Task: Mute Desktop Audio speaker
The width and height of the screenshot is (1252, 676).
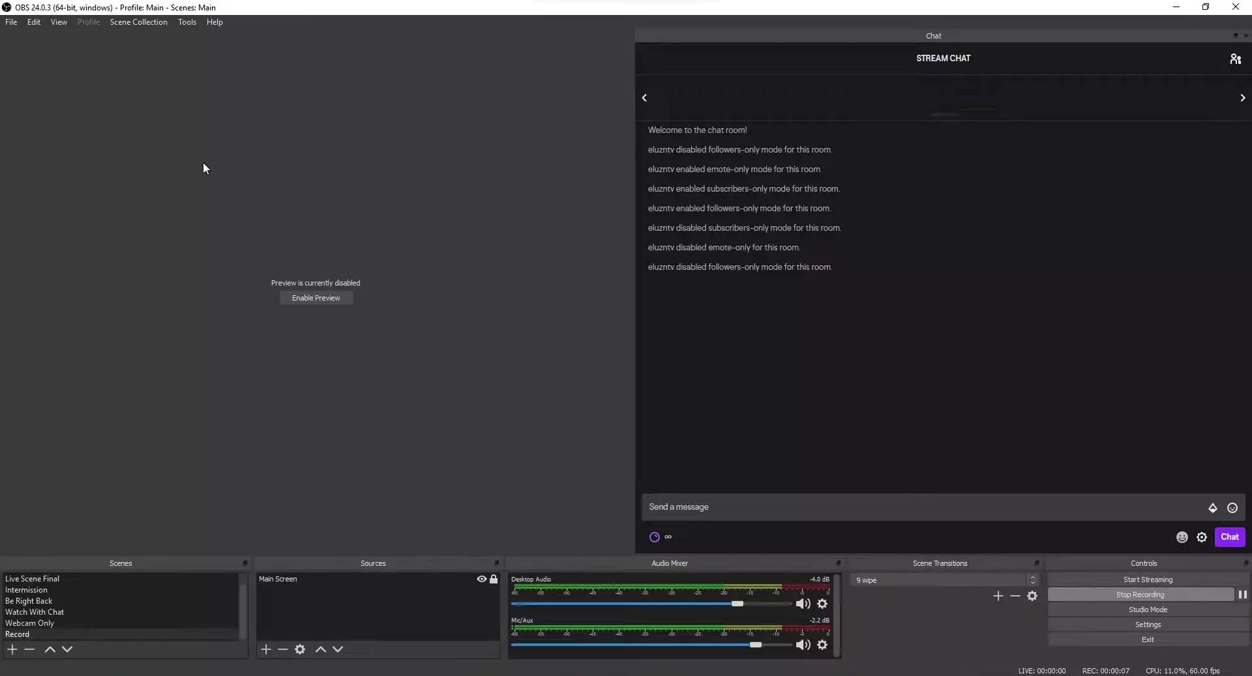Action: (x=803, y=604)
